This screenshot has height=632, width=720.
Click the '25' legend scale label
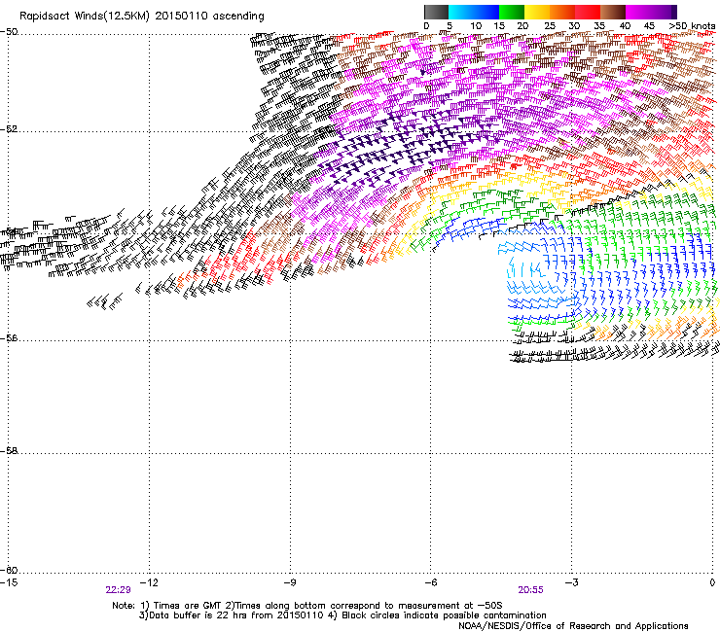(549, 26)
